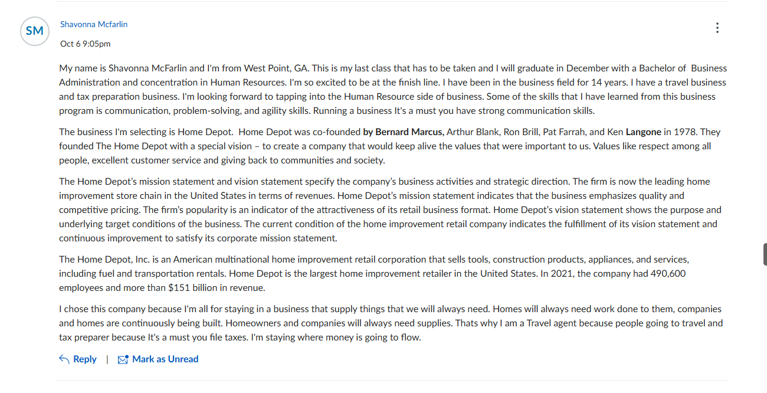Click the Oct 6 9:05pm timestamp
Screen dimensions: 767x393
pos(85,44)
